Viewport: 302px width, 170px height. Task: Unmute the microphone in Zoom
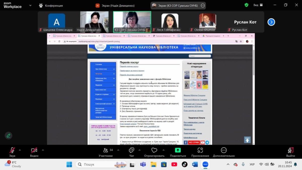pyautogui.click(x=12, y=152)
